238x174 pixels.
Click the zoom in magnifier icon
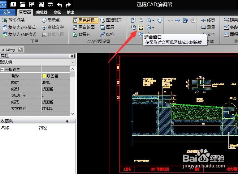coord(149,20)
